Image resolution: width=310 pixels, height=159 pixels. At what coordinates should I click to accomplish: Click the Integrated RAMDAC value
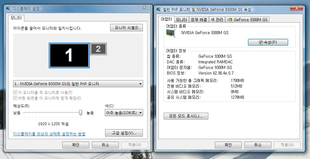click(216, 62)
